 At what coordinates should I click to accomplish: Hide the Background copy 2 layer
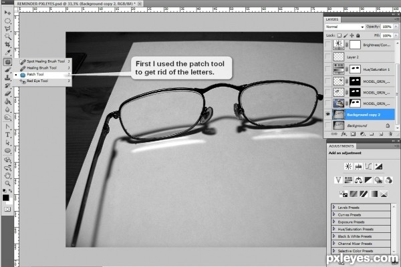point(328,114)
